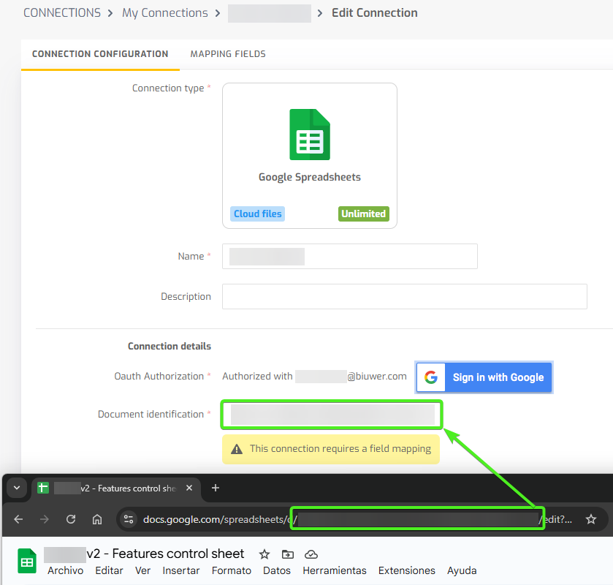Open the Extensiones menu

click(x=406, y=571)
